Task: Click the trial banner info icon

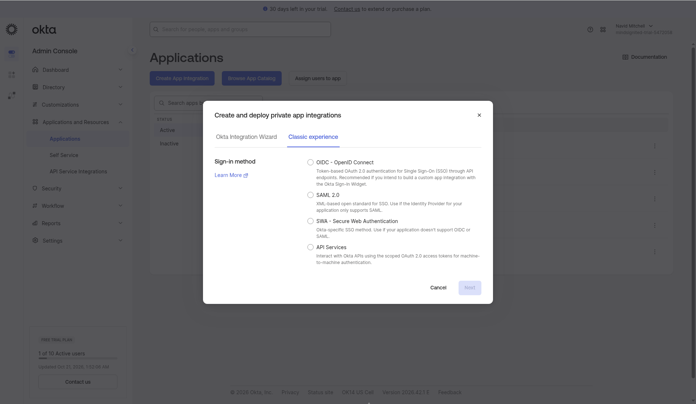Action: [265, 9]
